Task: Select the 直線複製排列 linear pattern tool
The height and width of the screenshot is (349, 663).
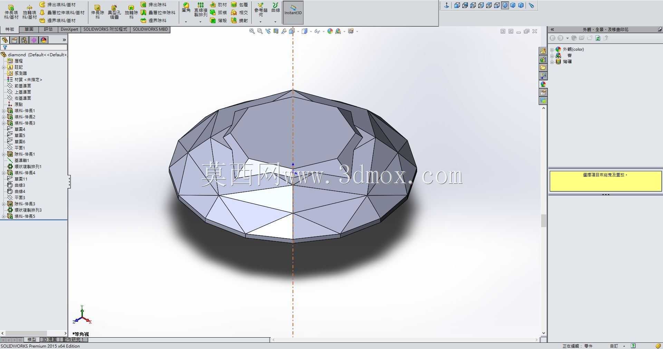Action: click(x=201, y=10)
